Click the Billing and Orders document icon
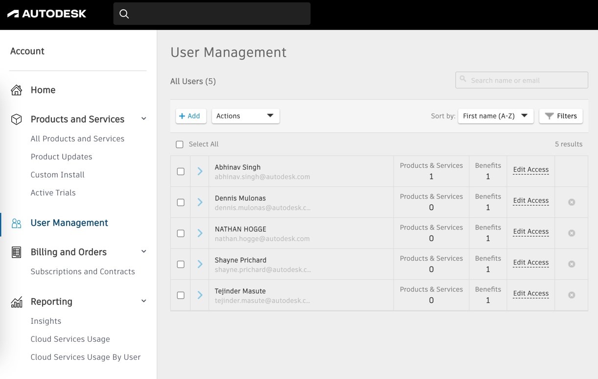598x379 pixels. [17, 252]
